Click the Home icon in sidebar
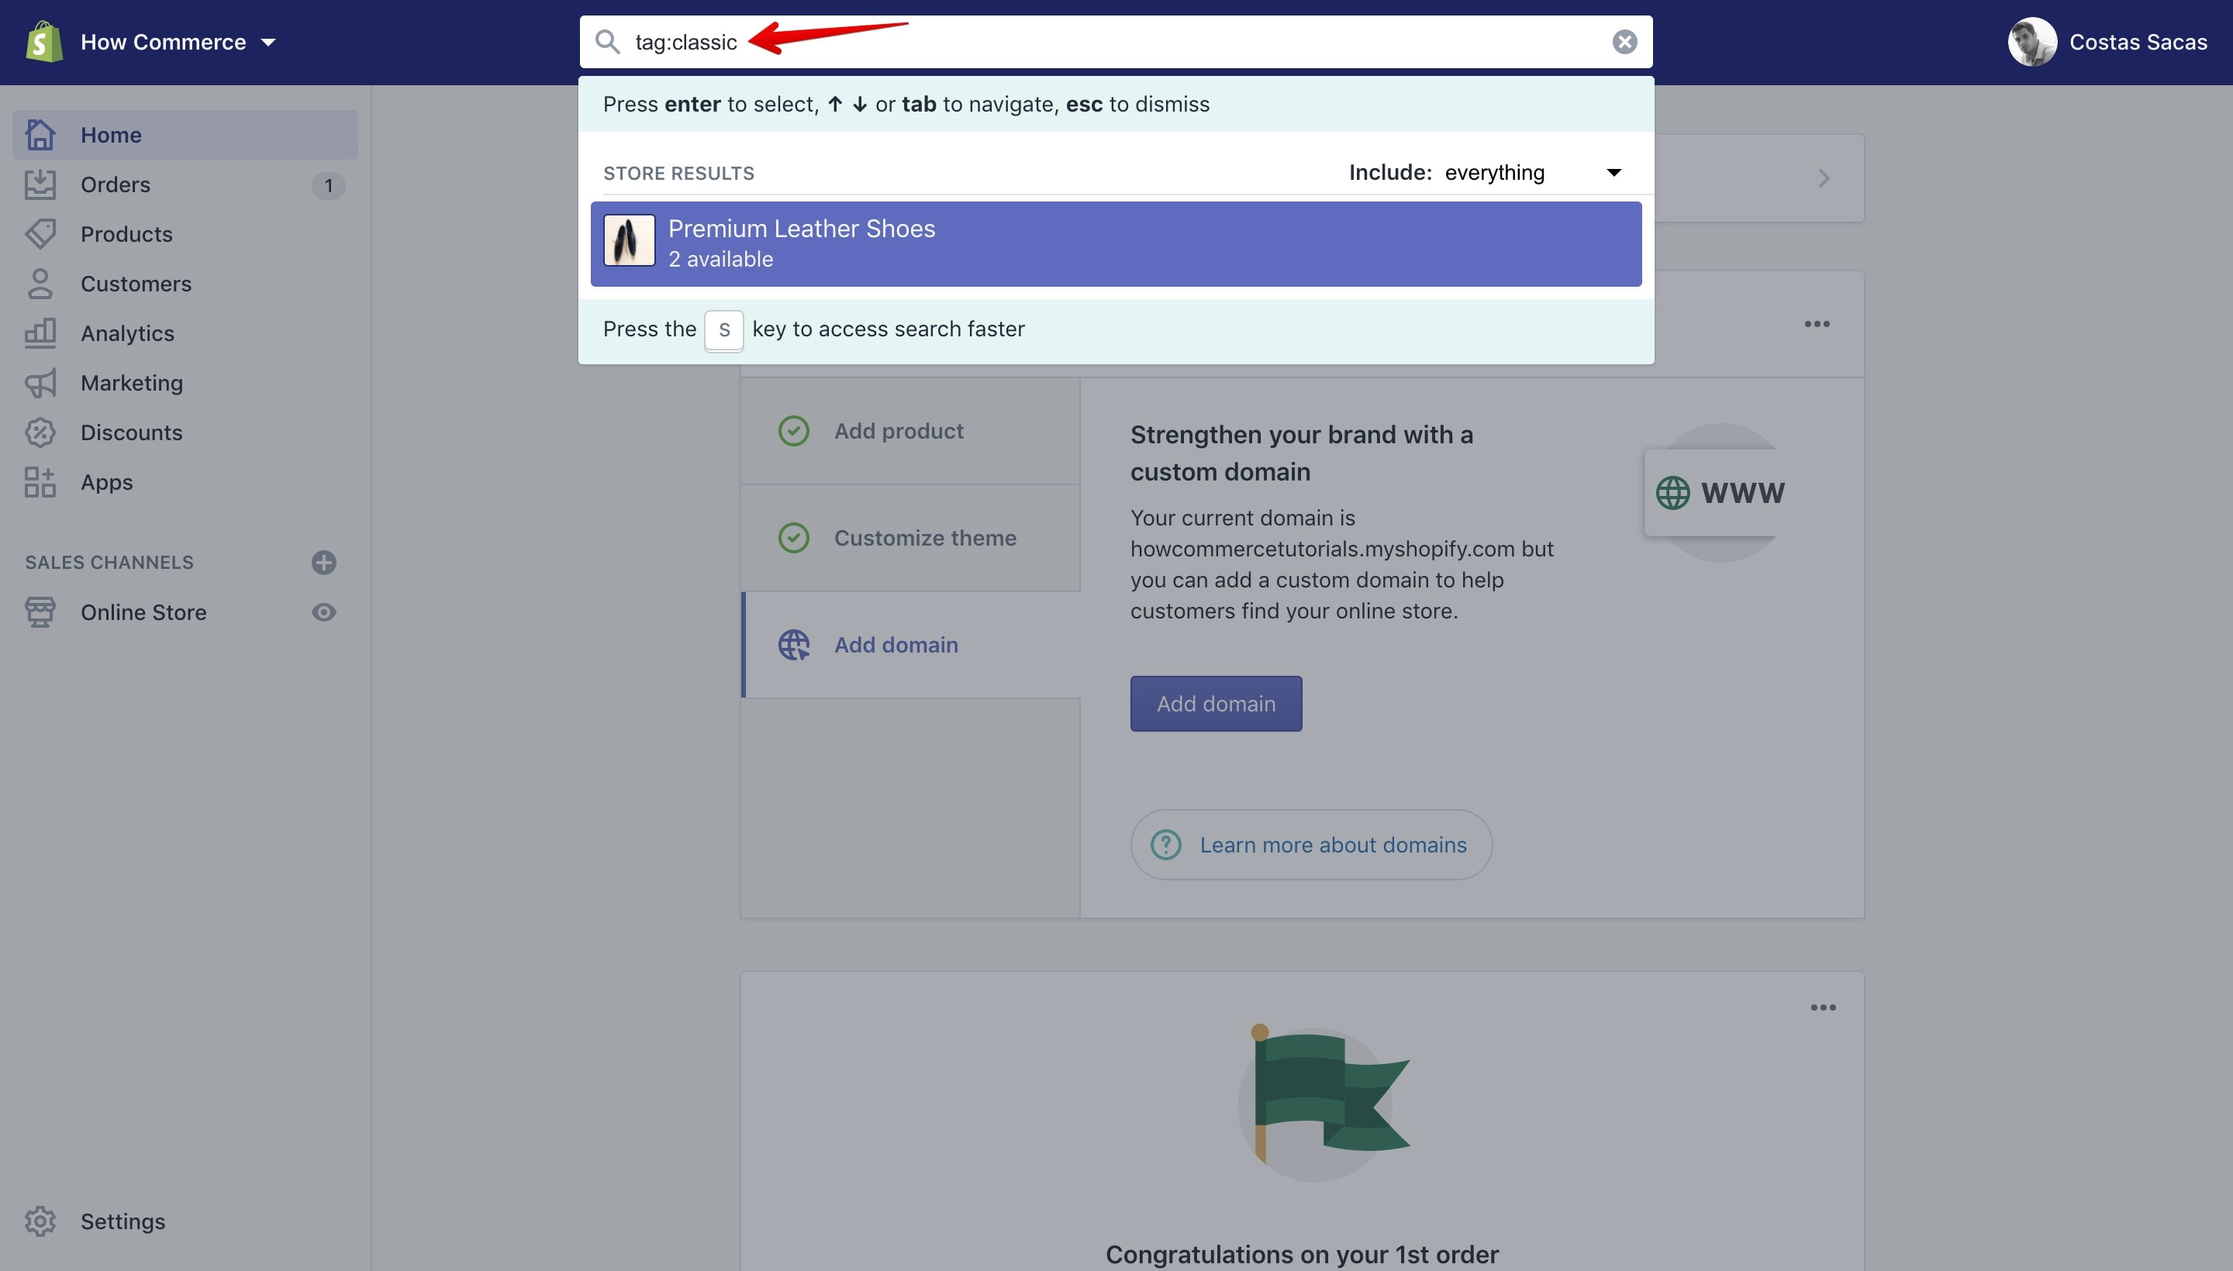This screenshot has height=1271, width=2233. click(40, 134)
